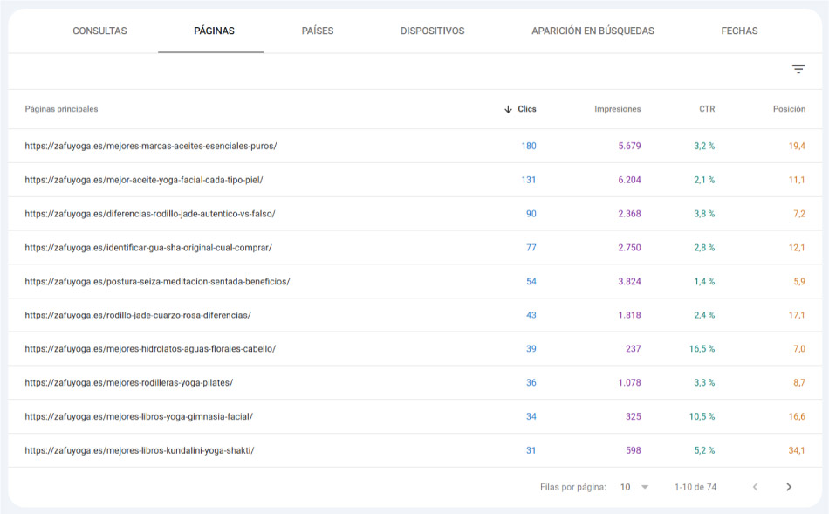Sort by the CTR column header
Image resolution: width=829 pixels, height=514 pixels.
coord(707,109)
